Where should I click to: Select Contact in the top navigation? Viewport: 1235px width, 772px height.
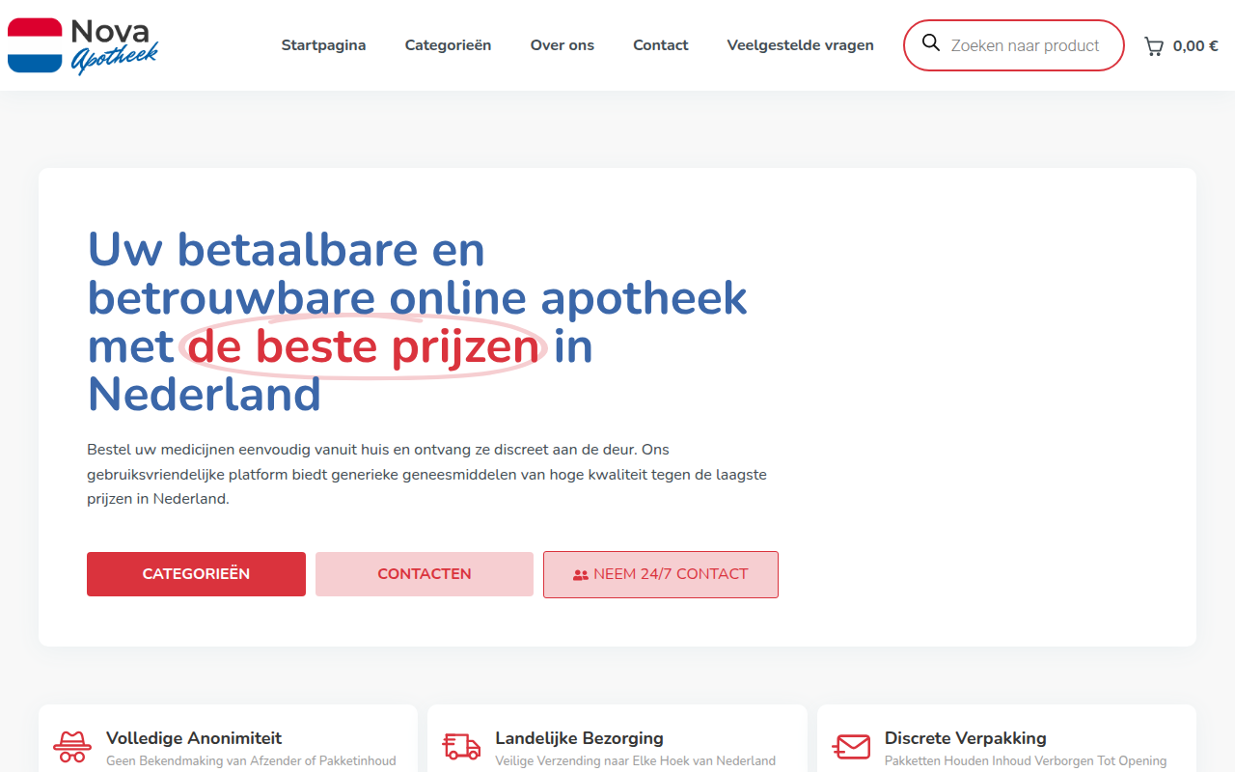pyautogui.click(x=661, y=45)
